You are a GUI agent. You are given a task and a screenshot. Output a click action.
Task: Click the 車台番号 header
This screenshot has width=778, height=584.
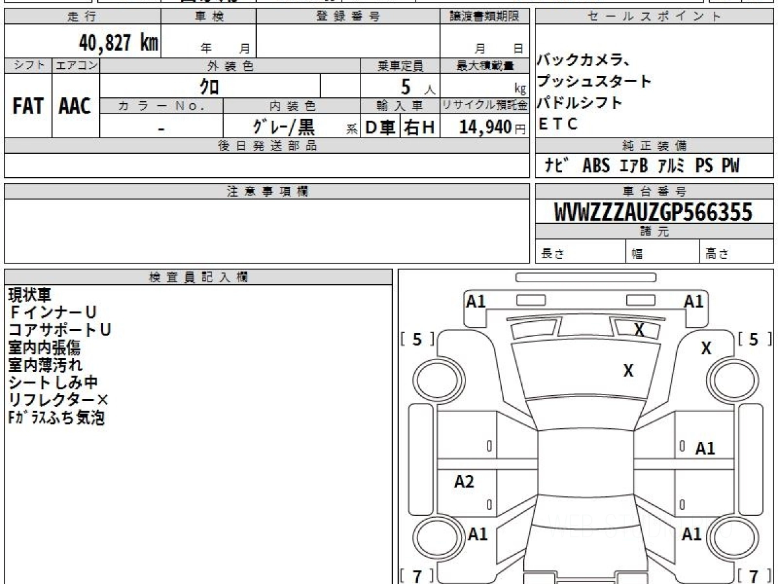coord(654,191)
